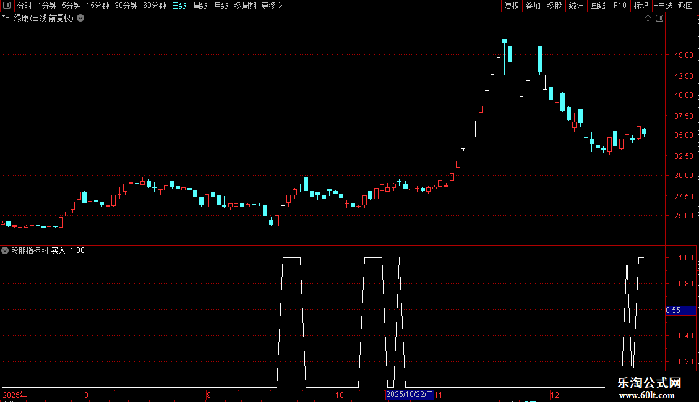Open dropdown next to *ST绿康 title

[80, 19]
